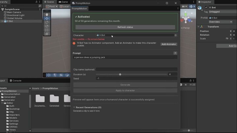This screenshot has width=237, height=133.
Task: Lock the Project panel
Action: [191, 80]
